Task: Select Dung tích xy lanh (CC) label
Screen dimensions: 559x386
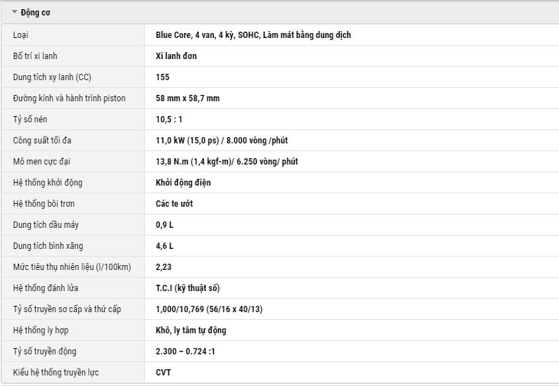Action: click(x=52, y=77)
